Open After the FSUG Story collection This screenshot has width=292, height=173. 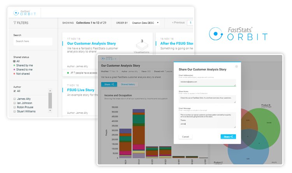click(x=176, y=43)
